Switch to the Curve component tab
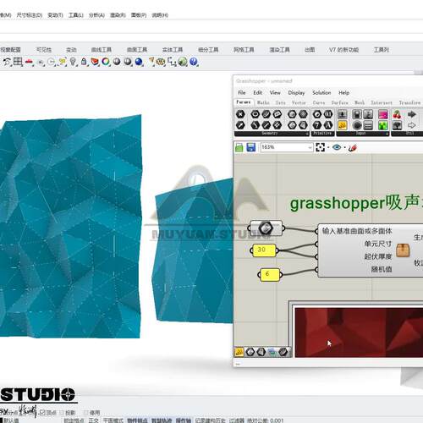Image resolution: width=423 pixels, height=423 pixels. click(x=319, y=102)
